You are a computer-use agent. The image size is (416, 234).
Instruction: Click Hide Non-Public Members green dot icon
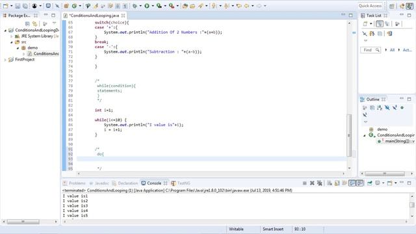pyautogui.click(x=402, y=107)
